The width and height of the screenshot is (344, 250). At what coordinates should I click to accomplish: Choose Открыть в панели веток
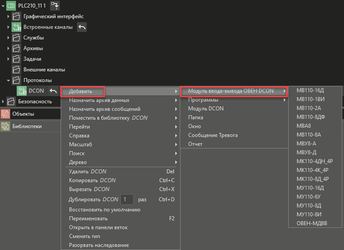click(120, 227)
